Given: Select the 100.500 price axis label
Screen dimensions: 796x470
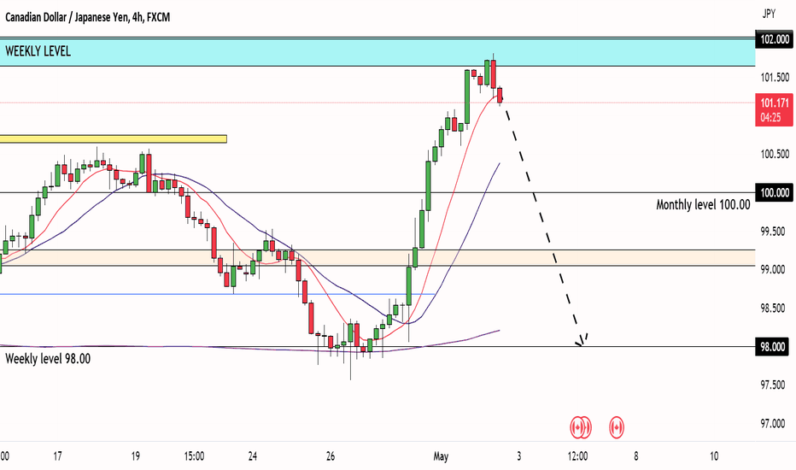Looking at the screenshot, I should (x=775, y=154).
